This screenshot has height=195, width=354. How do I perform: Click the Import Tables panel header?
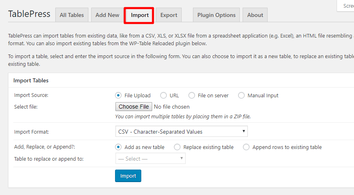coord(31,81)
